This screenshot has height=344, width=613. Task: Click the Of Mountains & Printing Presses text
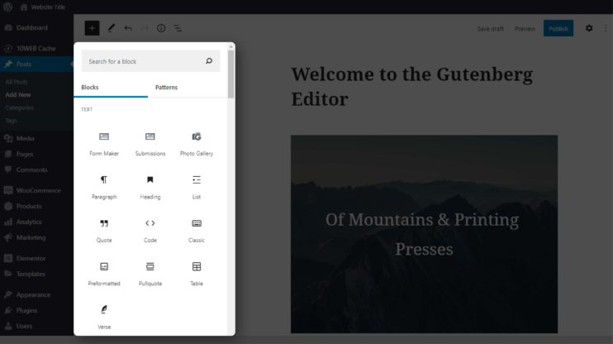click(422, 234)
